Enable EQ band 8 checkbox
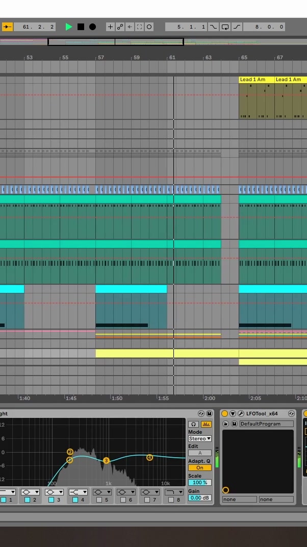The width and height of the screenshot is (307, 547). tap(171, 500)
